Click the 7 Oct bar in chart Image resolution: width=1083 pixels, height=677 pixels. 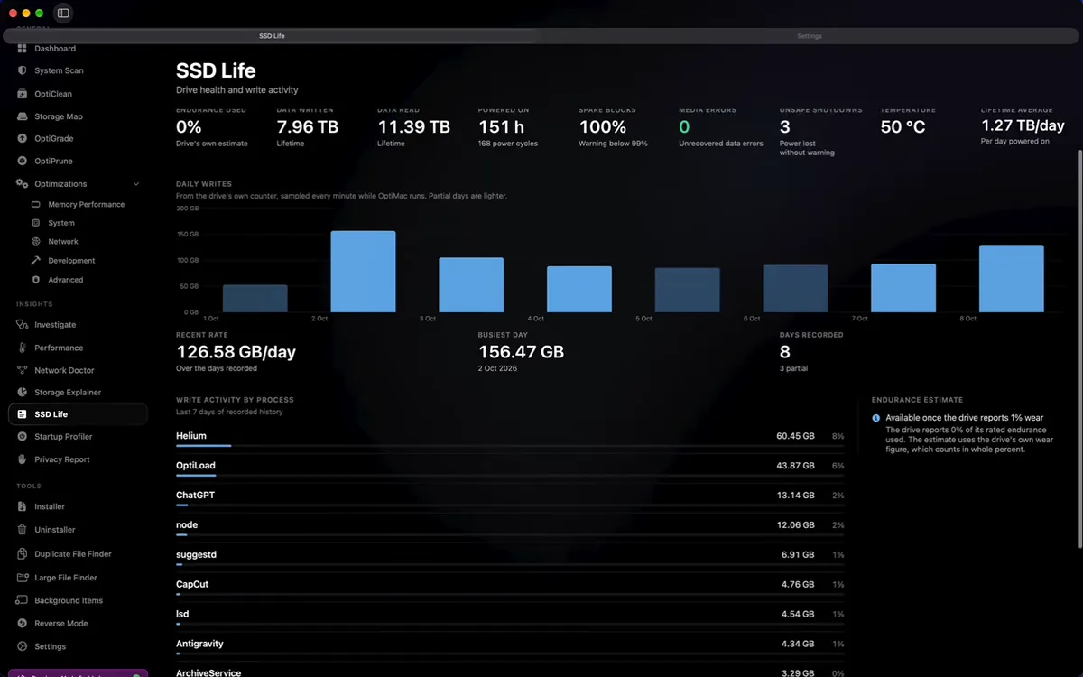pos(903,288)
